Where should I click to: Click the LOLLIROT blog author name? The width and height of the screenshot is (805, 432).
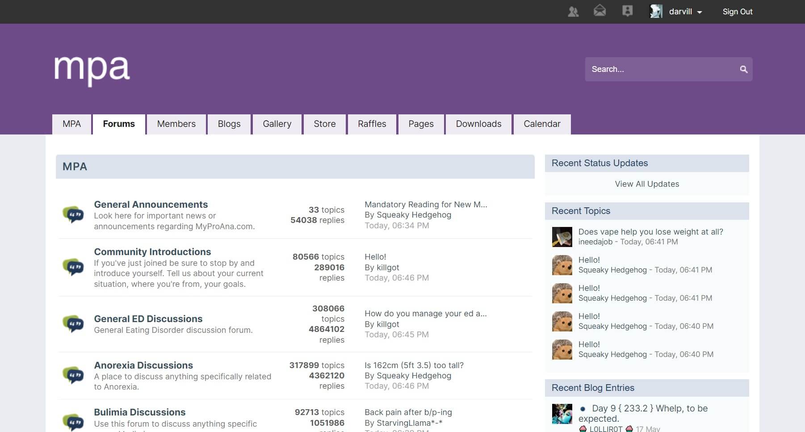point(606,429)
